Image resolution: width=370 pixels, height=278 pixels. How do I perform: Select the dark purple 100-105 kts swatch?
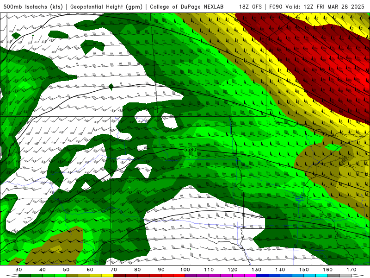coord(191,276)
